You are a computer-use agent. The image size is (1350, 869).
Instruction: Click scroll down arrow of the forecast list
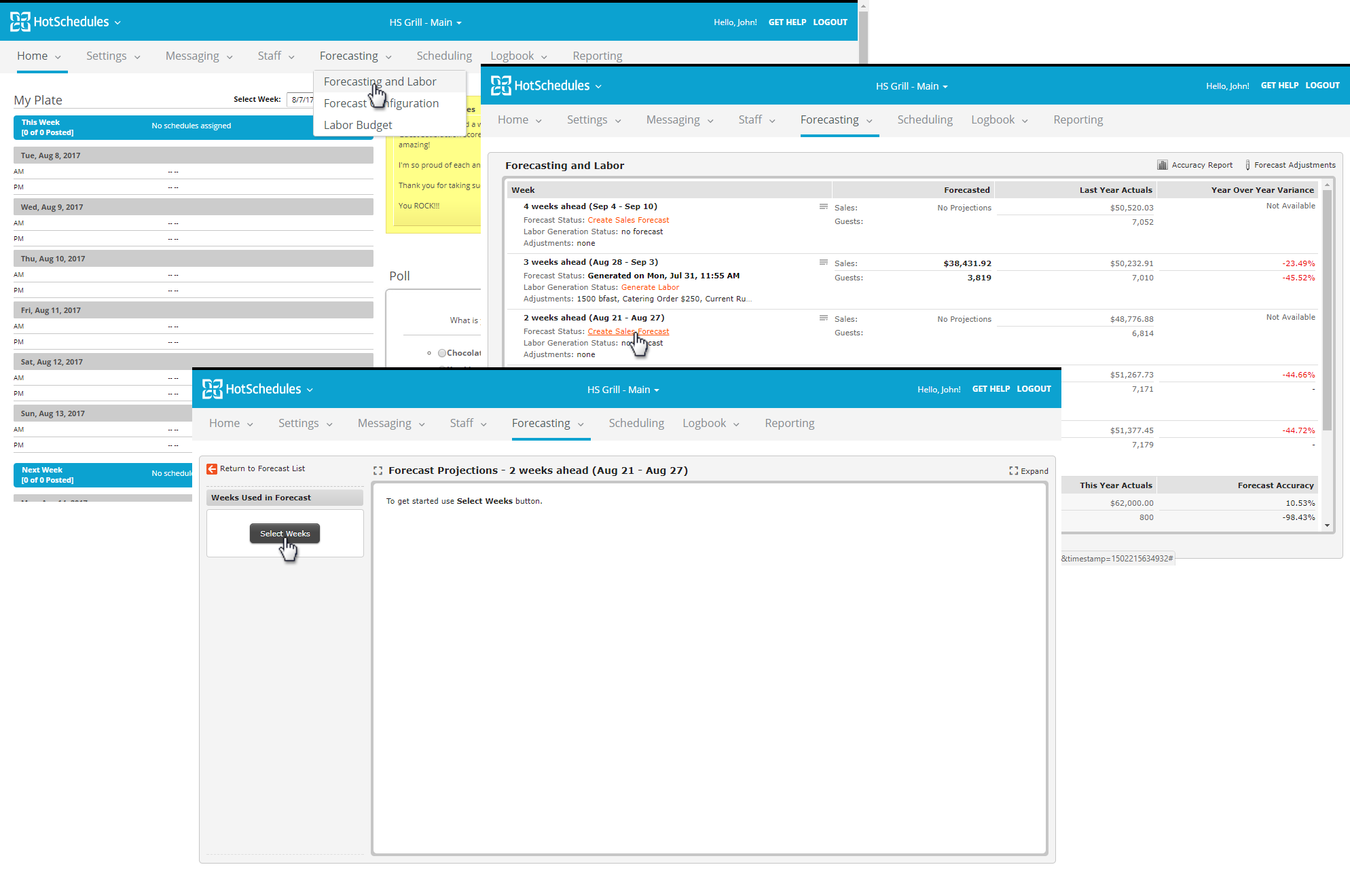[1327, 525]
